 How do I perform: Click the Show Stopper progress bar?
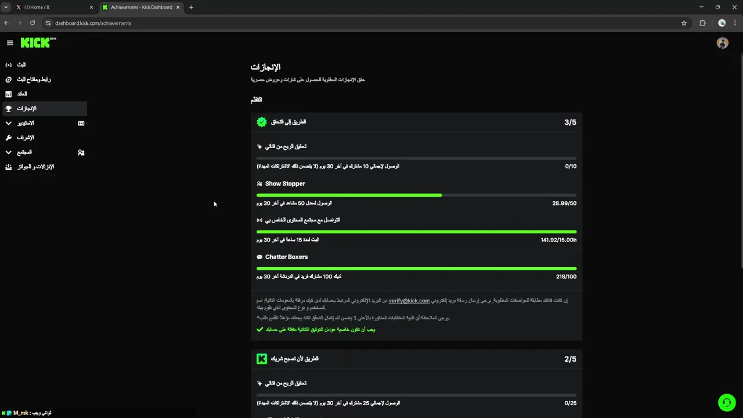point(416,195)
